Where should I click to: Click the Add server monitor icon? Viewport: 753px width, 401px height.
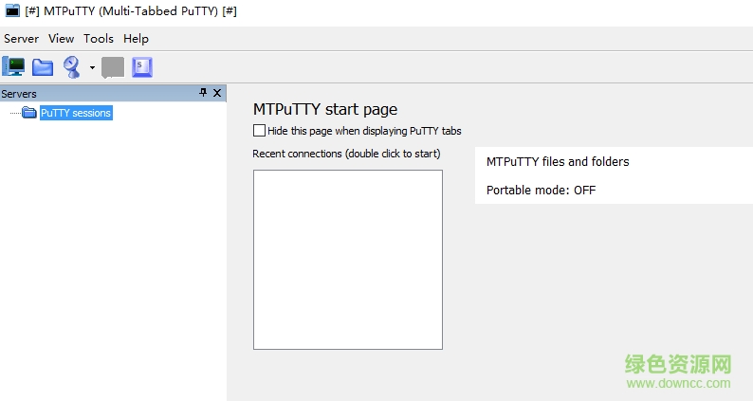(x=13, y=66)
